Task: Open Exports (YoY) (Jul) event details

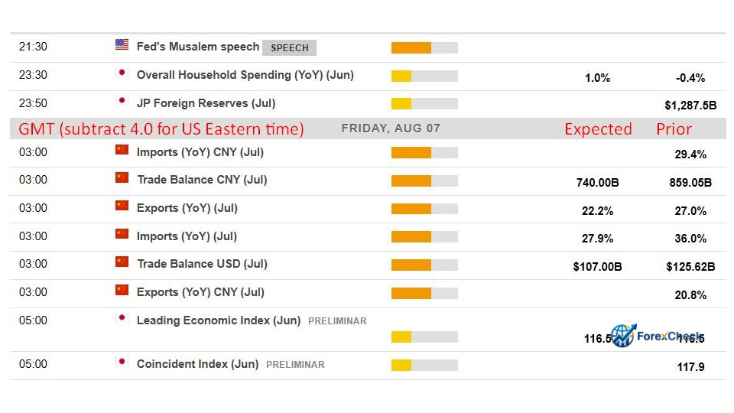Action: [x=187, y=208]
